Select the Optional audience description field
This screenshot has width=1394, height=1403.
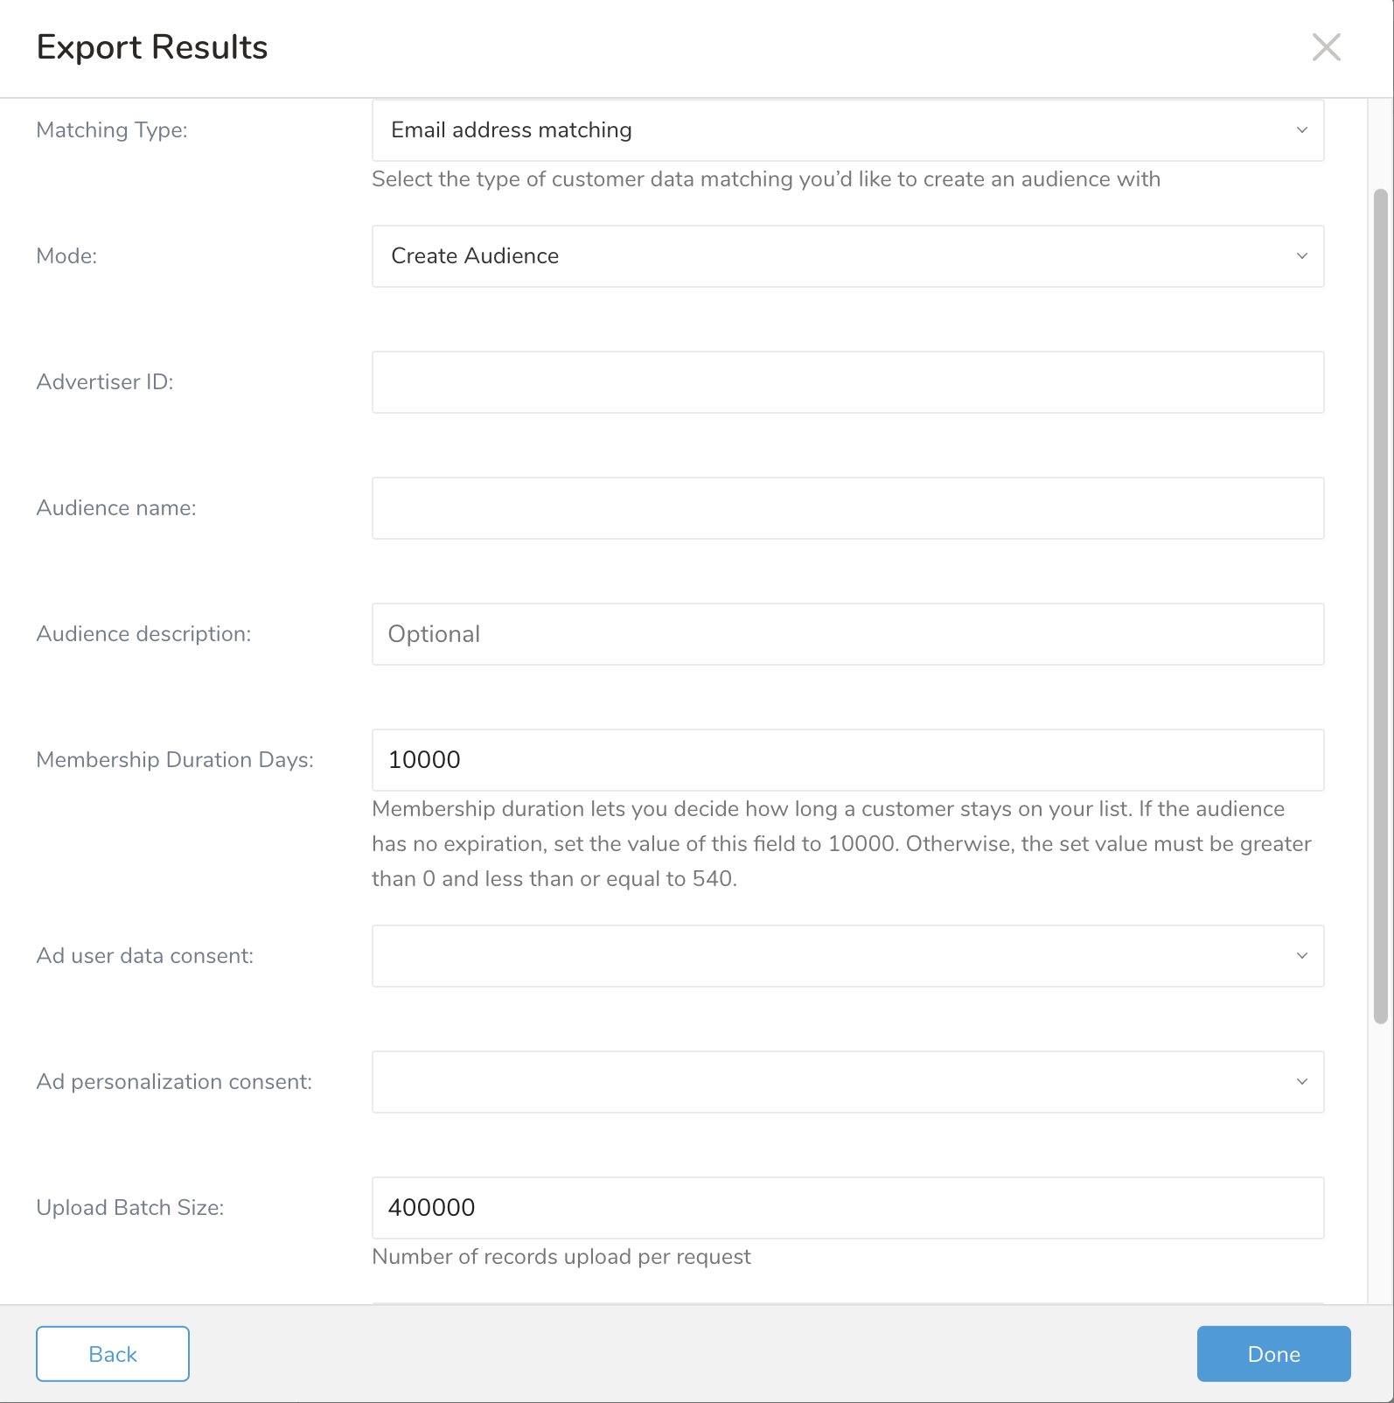point(847,634)
